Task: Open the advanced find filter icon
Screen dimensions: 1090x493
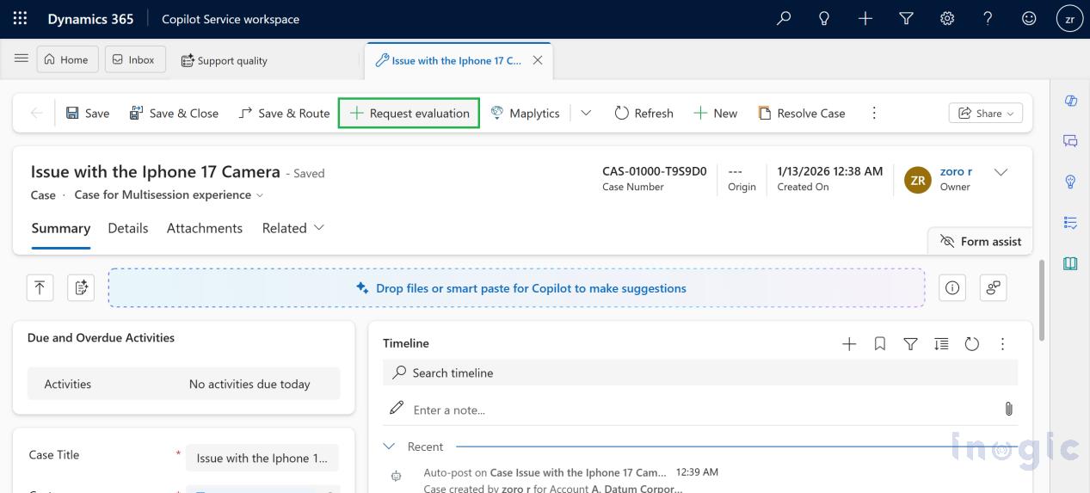Action: [x=906, y=18]
